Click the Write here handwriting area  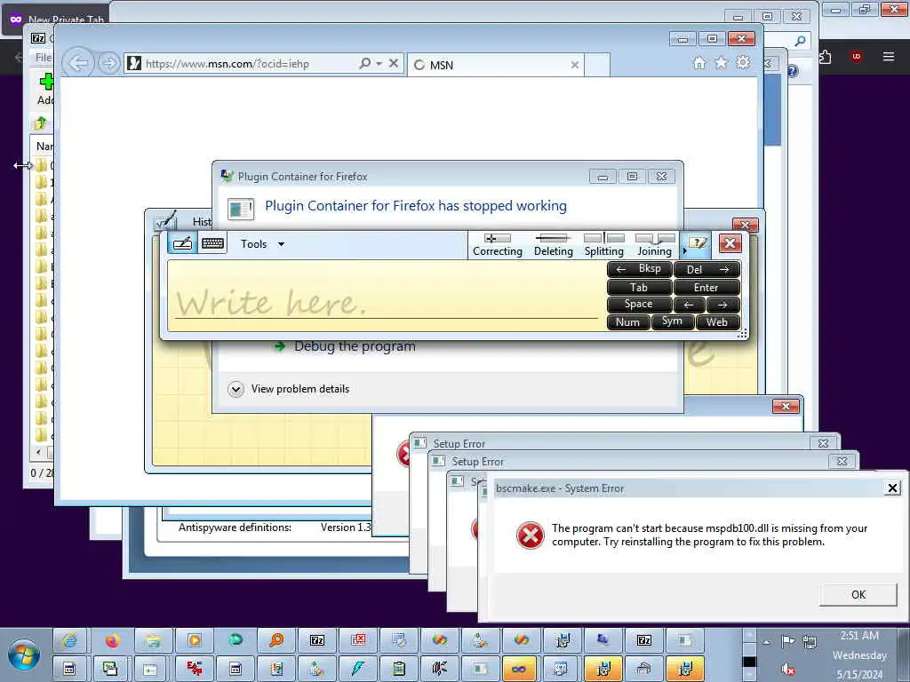[386, 296]
